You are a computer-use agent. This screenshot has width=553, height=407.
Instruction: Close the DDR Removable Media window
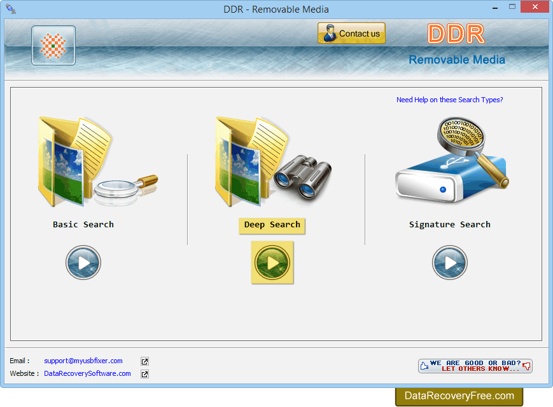(535, 7)
